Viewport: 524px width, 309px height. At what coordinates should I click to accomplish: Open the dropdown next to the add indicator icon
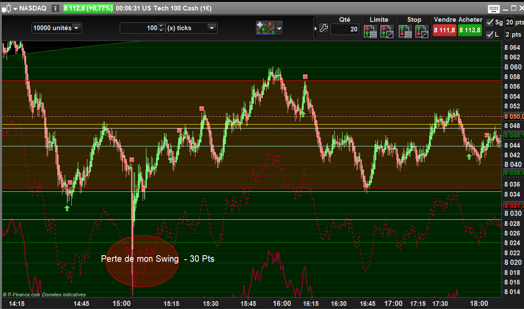point(279,28)
